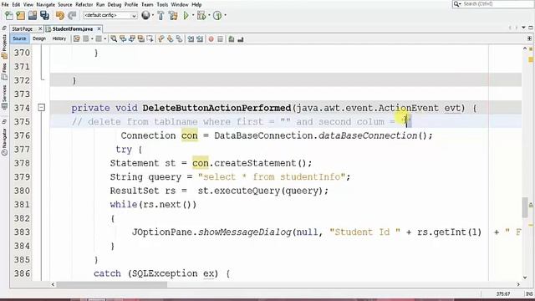Click the Find Selection magnifier icon

coord(114,39)
